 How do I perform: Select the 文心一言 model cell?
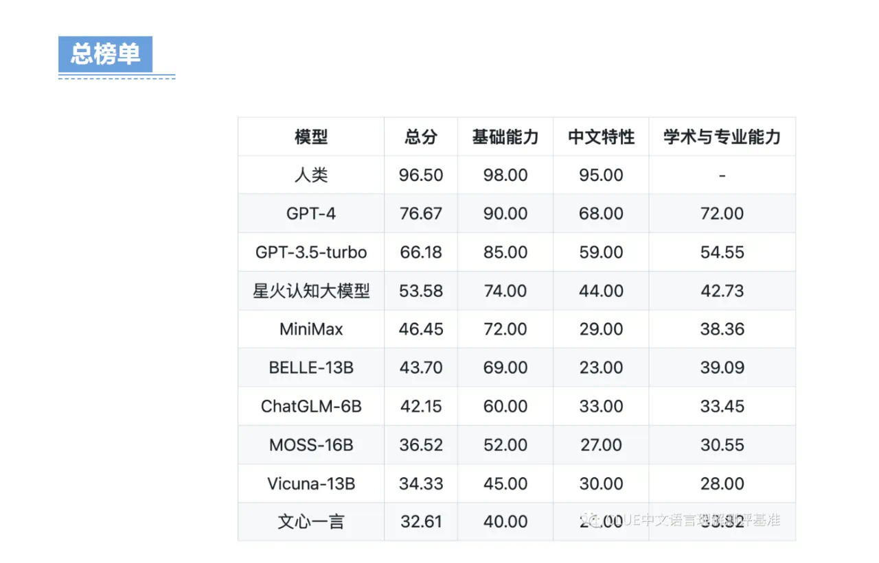click(x=311, y=522)
